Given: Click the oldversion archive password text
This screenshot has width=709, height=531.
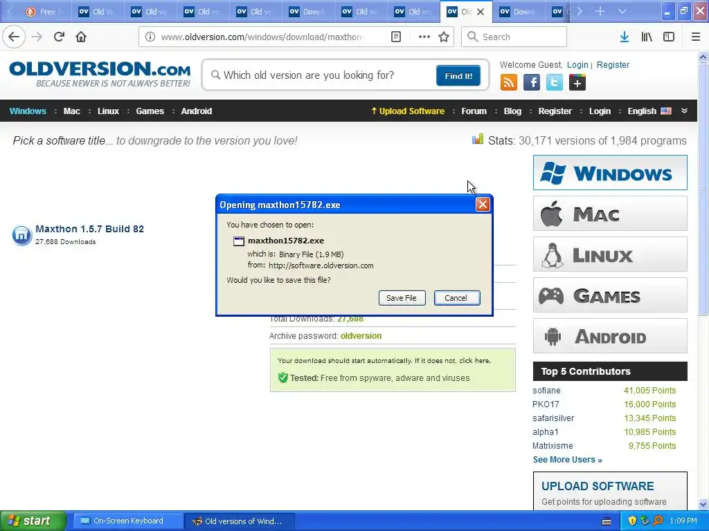Looking at the screenshot, I should point(361,336).
